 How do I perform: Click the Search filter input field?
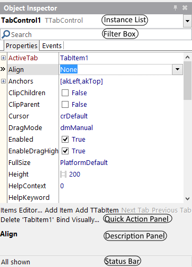[x=96, y=34]
